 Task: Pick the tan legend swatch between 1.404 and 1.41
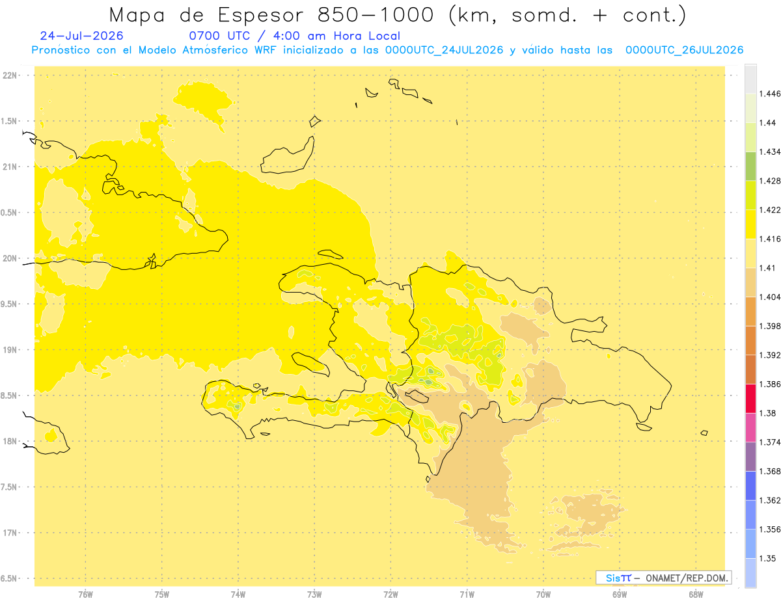750,282
